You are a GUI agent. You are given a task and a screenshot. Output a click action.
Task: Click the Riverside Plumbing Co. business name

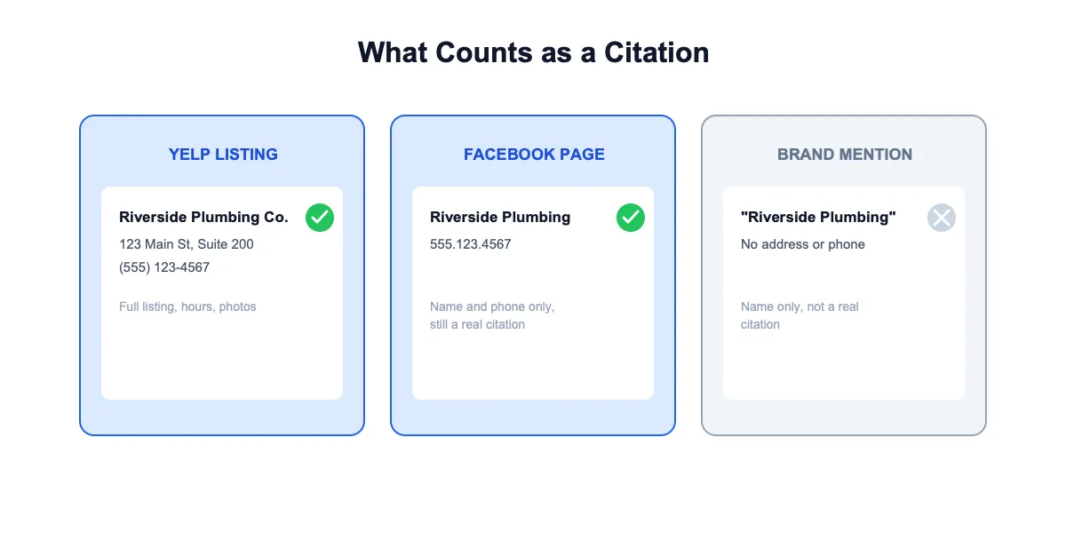[203, 217]
